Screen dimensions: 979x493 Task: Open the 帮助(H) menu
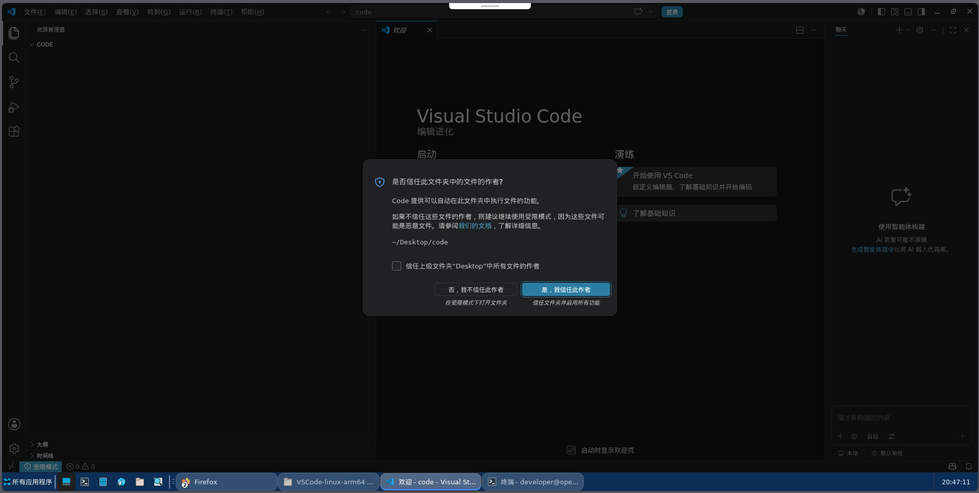click(x=252, y=12)
